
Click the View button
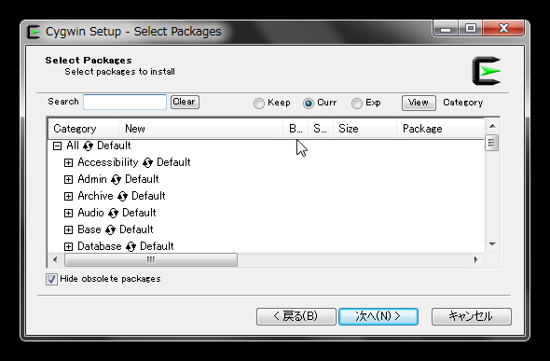(419, 103)
